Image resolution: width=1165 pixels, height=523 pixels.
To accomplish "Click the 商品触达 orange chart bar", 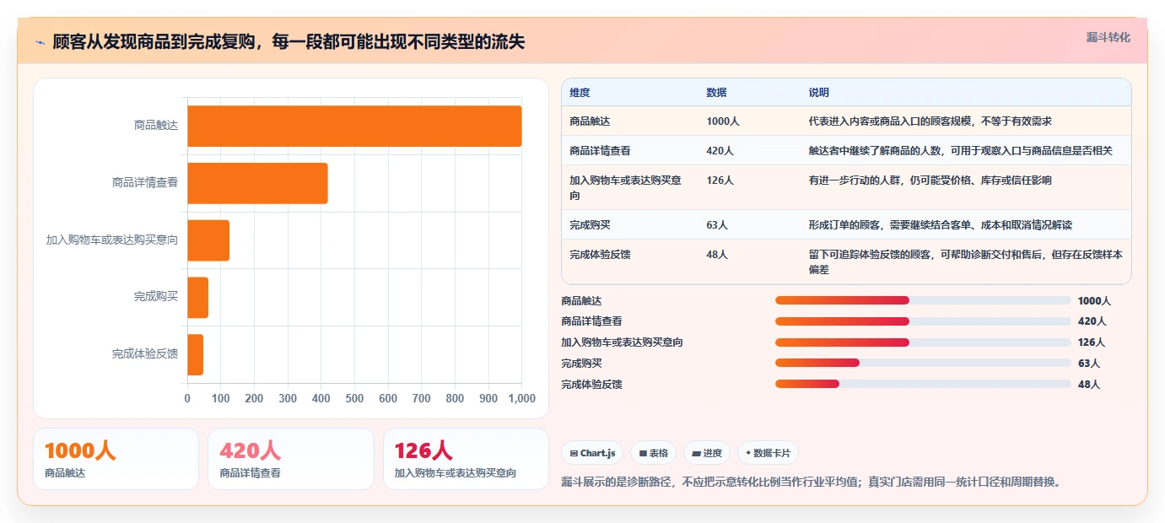I will point(354,126).
